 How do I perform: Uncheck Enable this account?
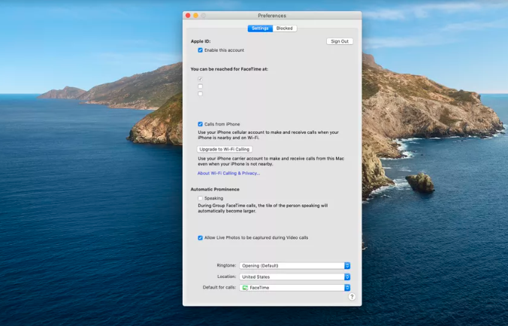[x=200, y=50]
